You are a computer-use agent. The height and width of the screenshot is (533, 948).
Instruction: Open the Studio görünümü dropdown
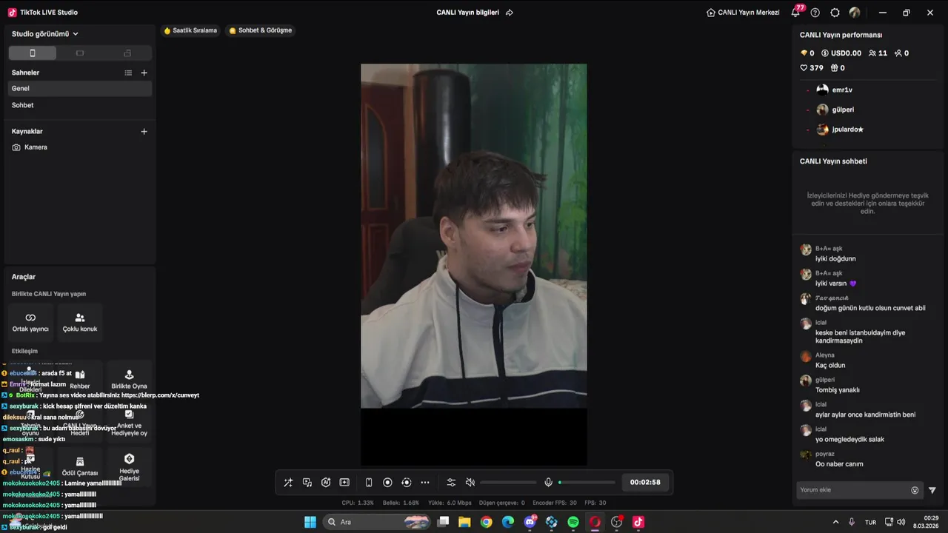[x=45, y=34]
